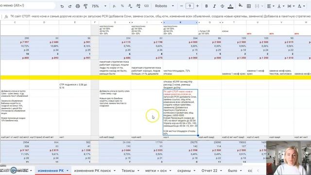
Task: Switch to изменения РК поиск sheet tab
Action: coord(92,171)
